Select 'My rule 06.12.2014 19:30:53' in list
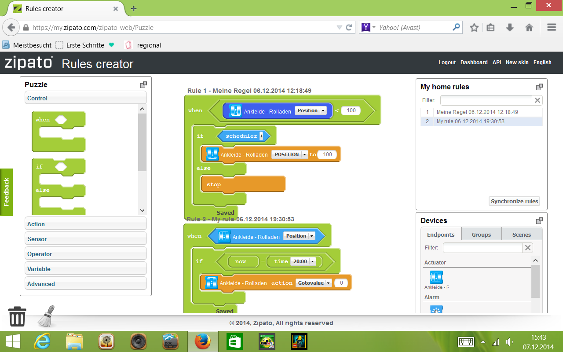This screenshot has width=563, height=352. pos(470,121)
